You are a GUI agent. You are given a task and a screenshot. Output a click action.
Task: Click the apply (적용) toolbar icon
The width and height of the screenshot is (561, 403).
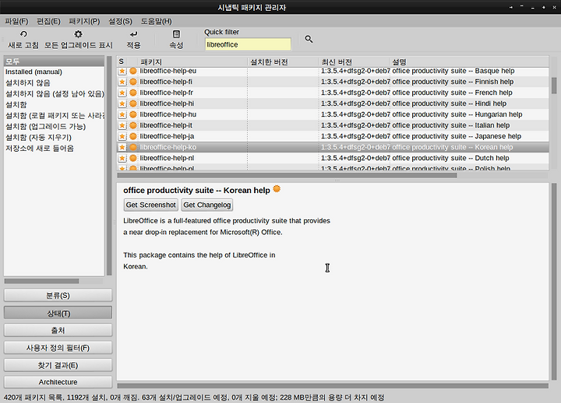pos(133,34)
